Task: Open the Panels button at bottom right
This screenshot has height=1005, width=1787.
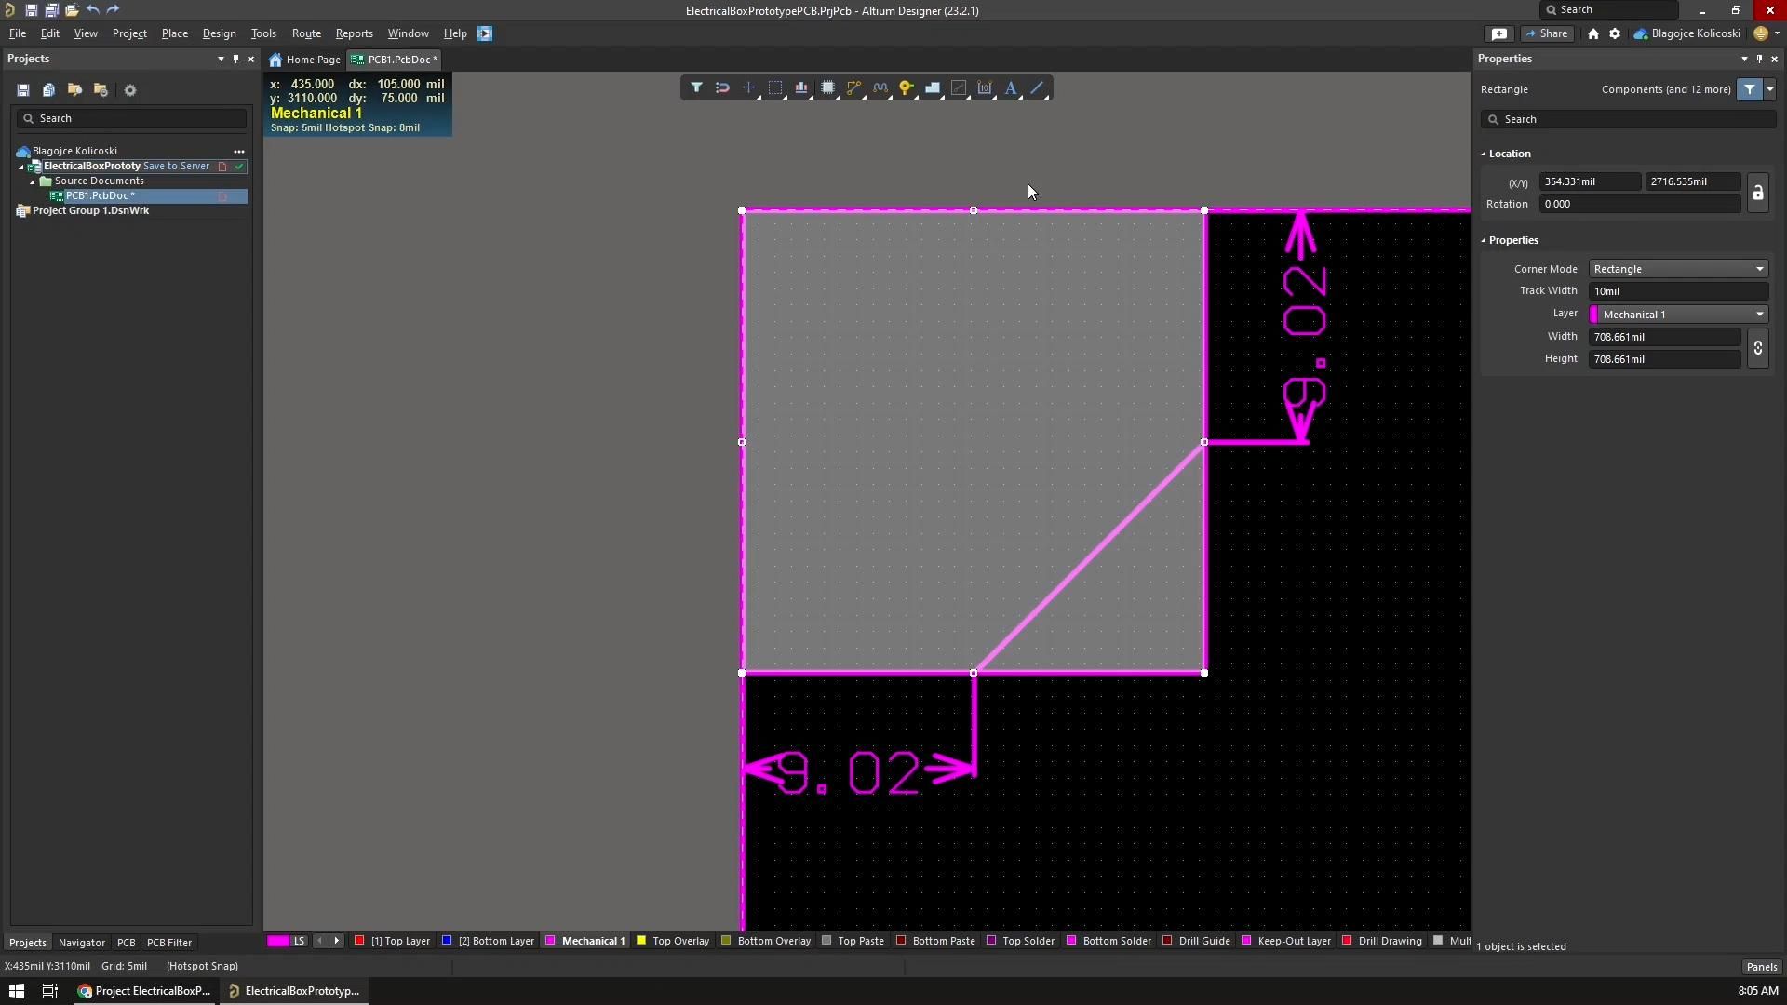Action: click(x=1762, y=967)
